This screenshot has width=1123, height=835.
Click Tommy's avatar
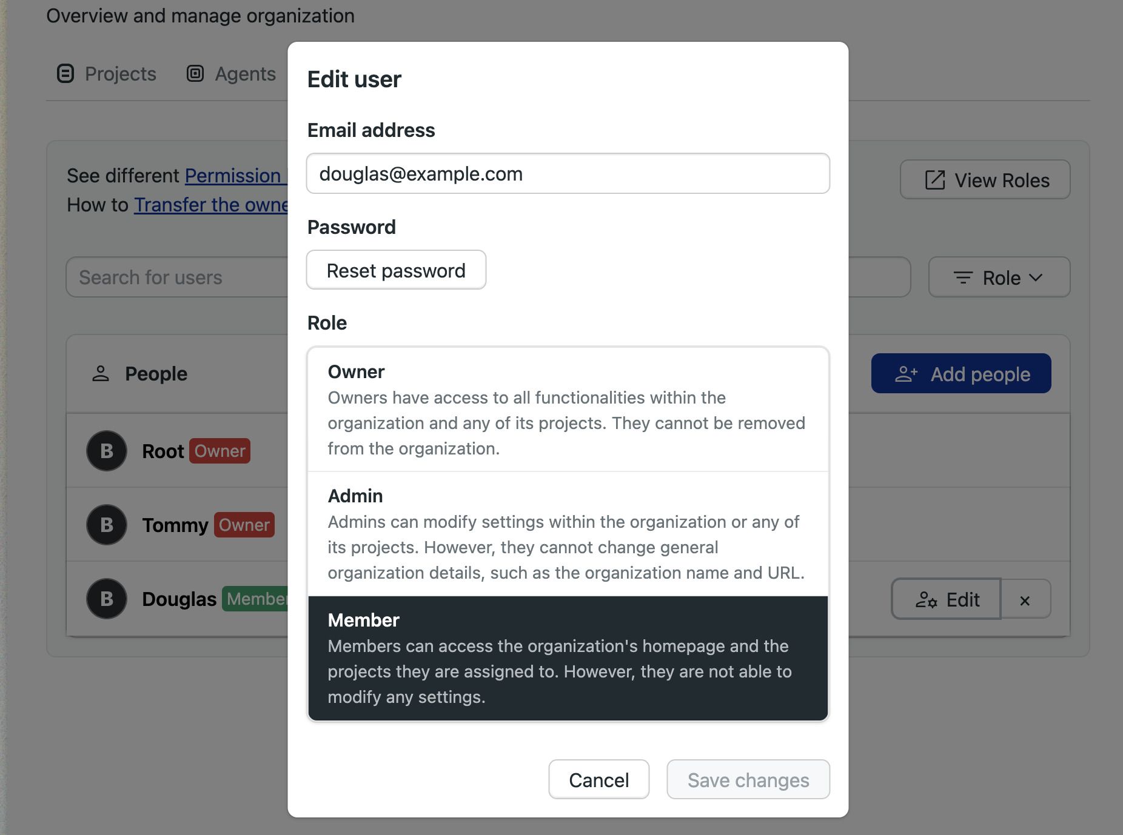pos(107,525)
